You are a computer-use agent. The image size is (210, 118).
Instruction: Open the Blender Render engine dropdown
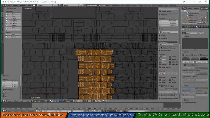click(93, 5)
